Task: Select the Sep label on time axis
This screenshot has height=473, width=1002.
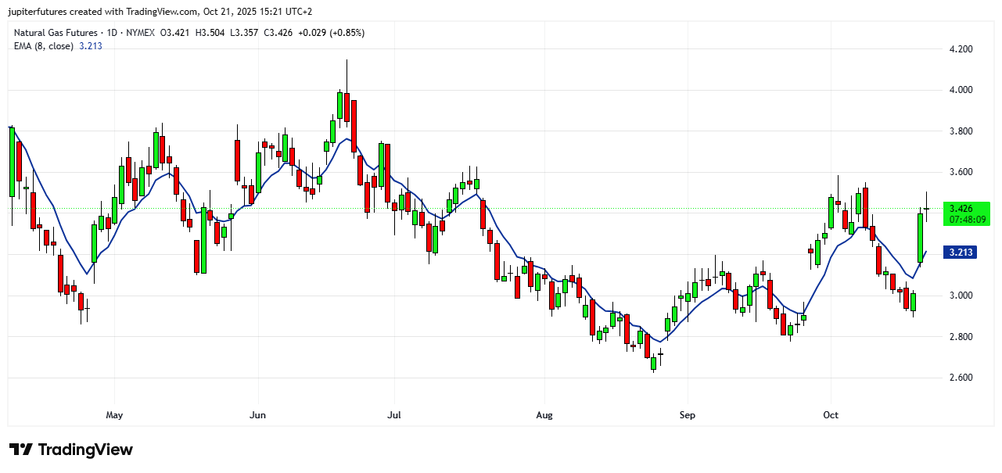Action: [x=687, y=415]
